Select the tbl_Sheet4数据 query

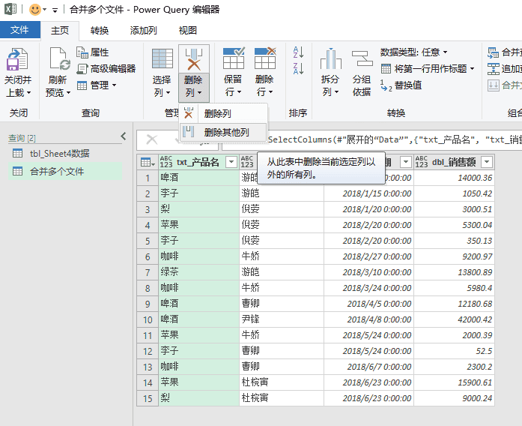[59, 153]
